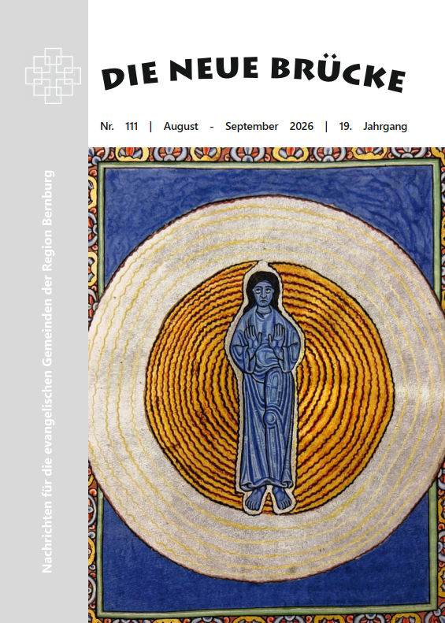Click the word BRÜCKE in the title
The image size is (445, 623).
pos(338,74)
